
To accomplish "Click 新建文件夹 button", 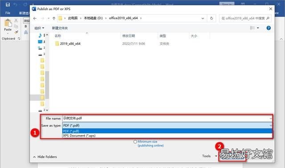I will pos(60,28).
